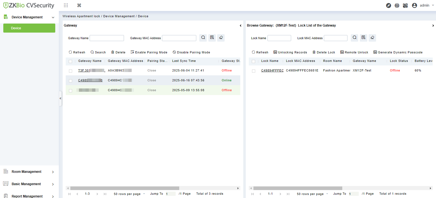Refresh the Lock list
The height and width of the screenshot is (198, 436).
pyautogui.click(x=260, y=52)
